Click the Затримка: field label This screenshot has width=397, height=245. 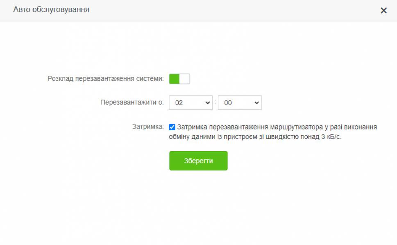pos(148,127)
